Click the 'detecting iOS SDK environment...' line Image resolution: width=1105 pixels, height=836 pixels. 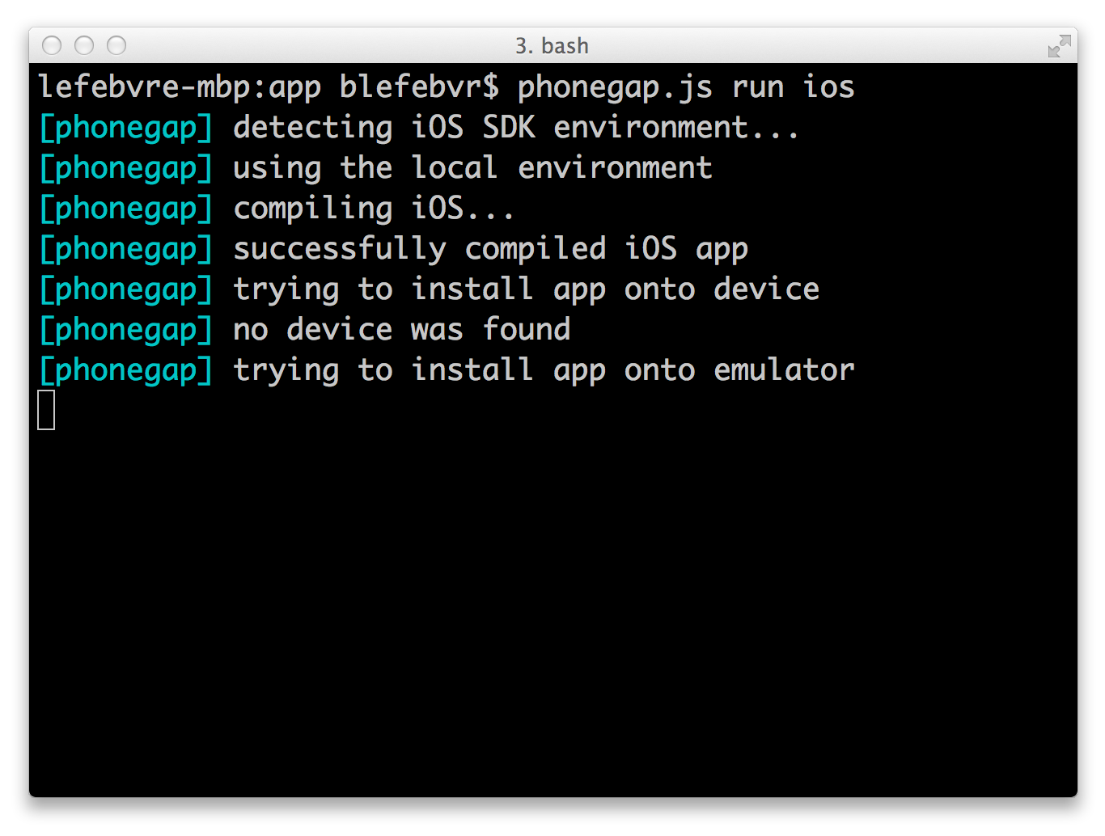[516, 128]
